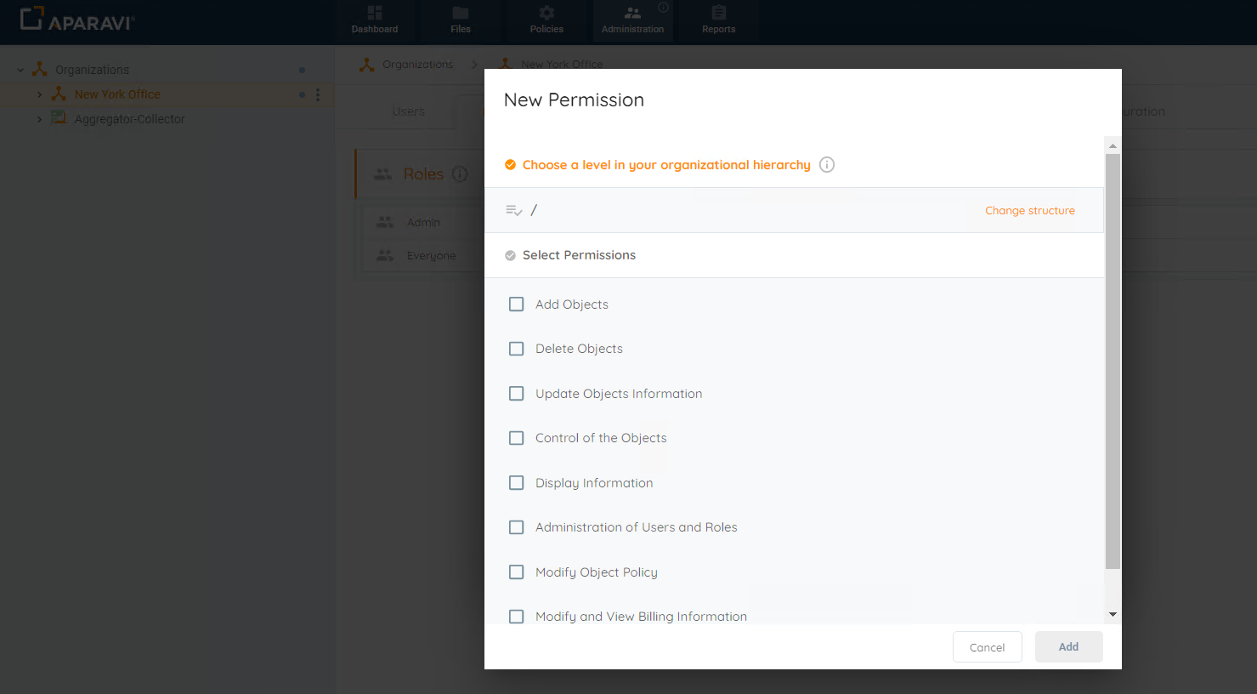Open the Policies section icon
The width and height of the screenshot is (1257, 694).
point(546,20)
